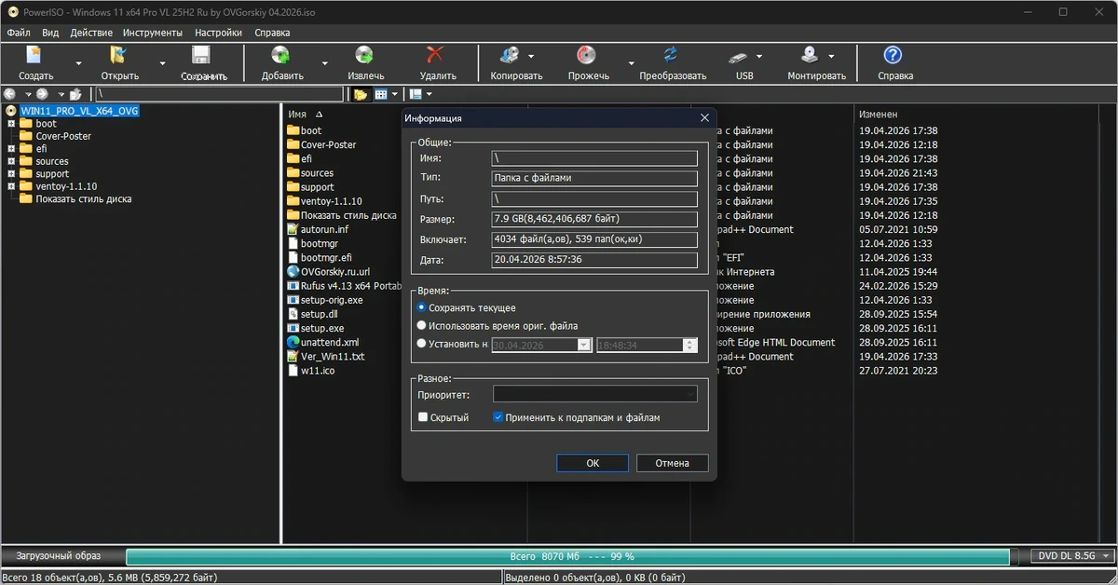The height and width of the screenshot is (585, 1118).
Task: Expand the ventoy-1.1.10 tree folder
Action: pos(11,186)
